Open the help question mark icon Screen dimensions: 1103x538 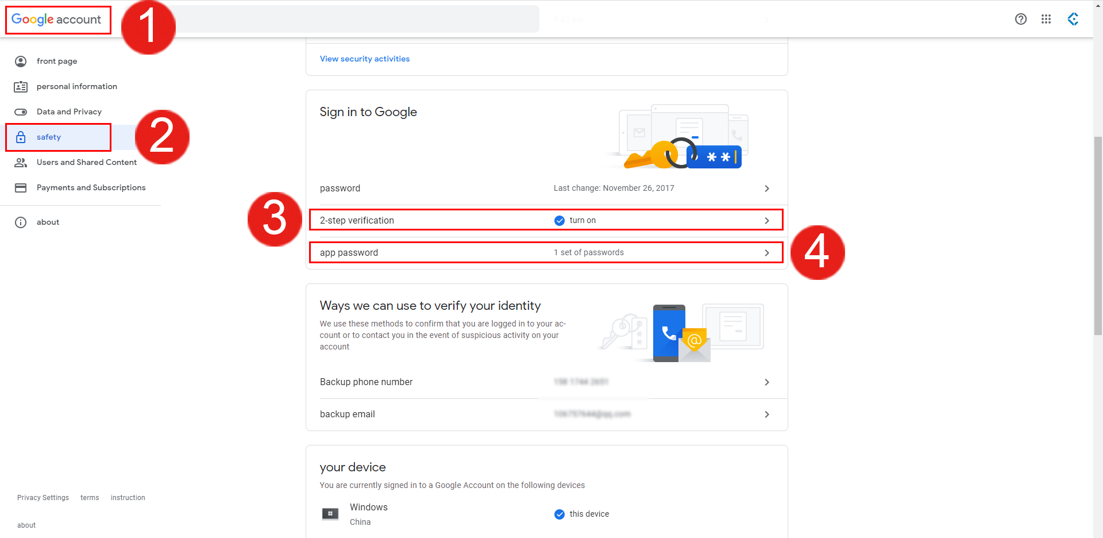[1021, 19]
